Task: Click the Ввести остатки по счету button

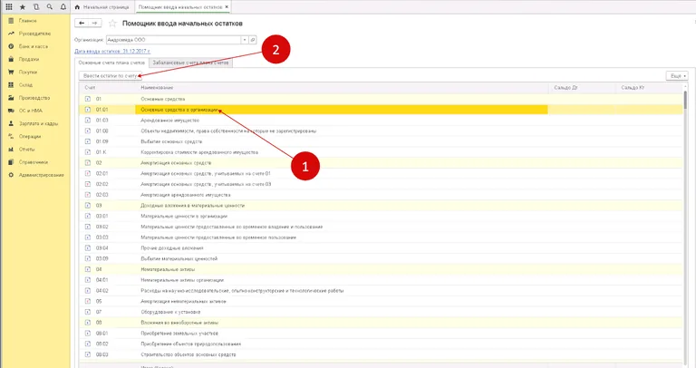Action: [x=110, y=76]
